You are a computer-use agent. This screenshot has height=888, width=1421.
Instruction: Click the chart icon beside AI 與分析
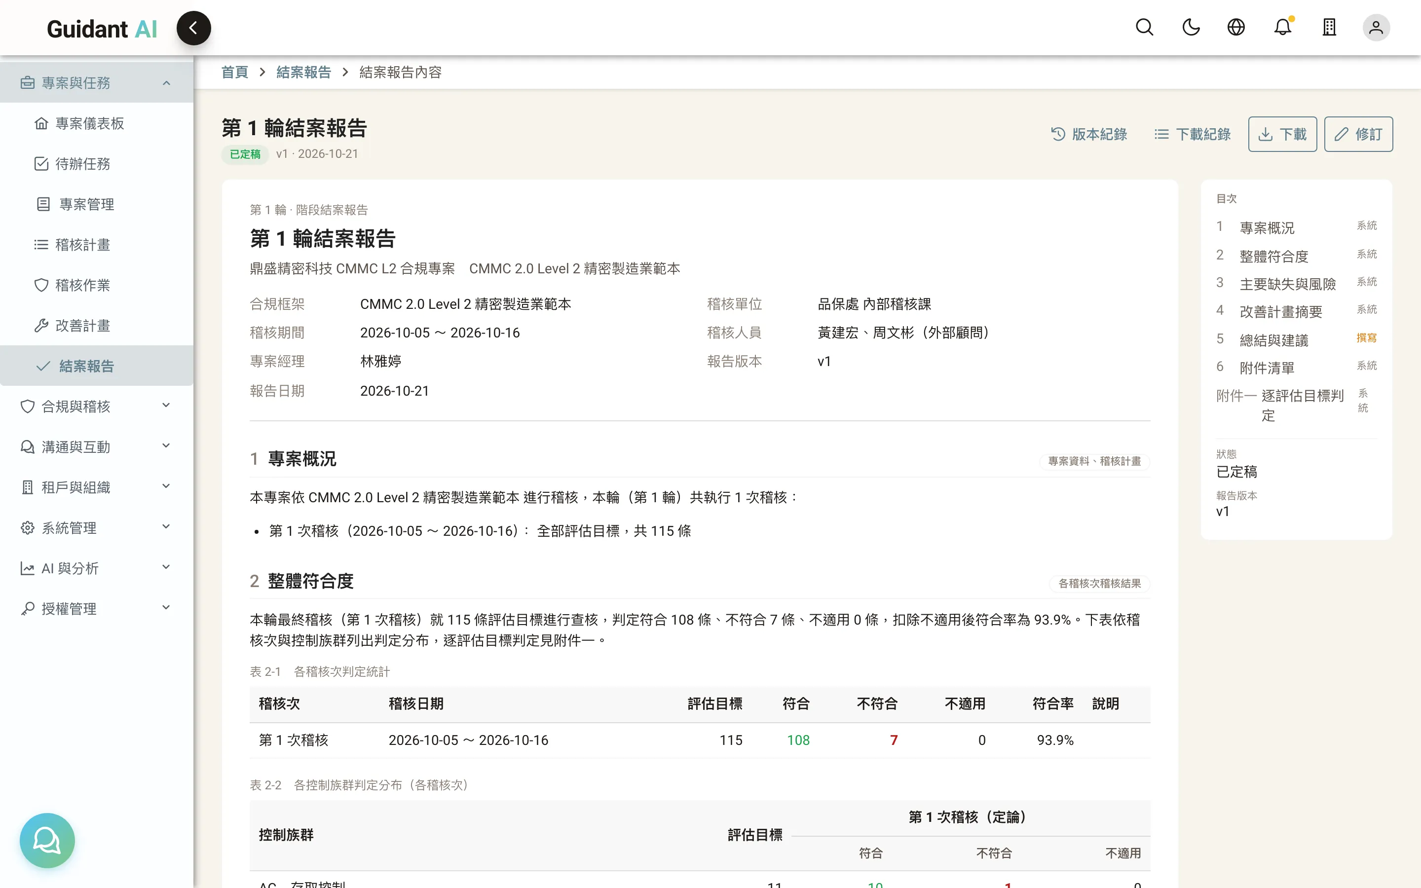27,568
